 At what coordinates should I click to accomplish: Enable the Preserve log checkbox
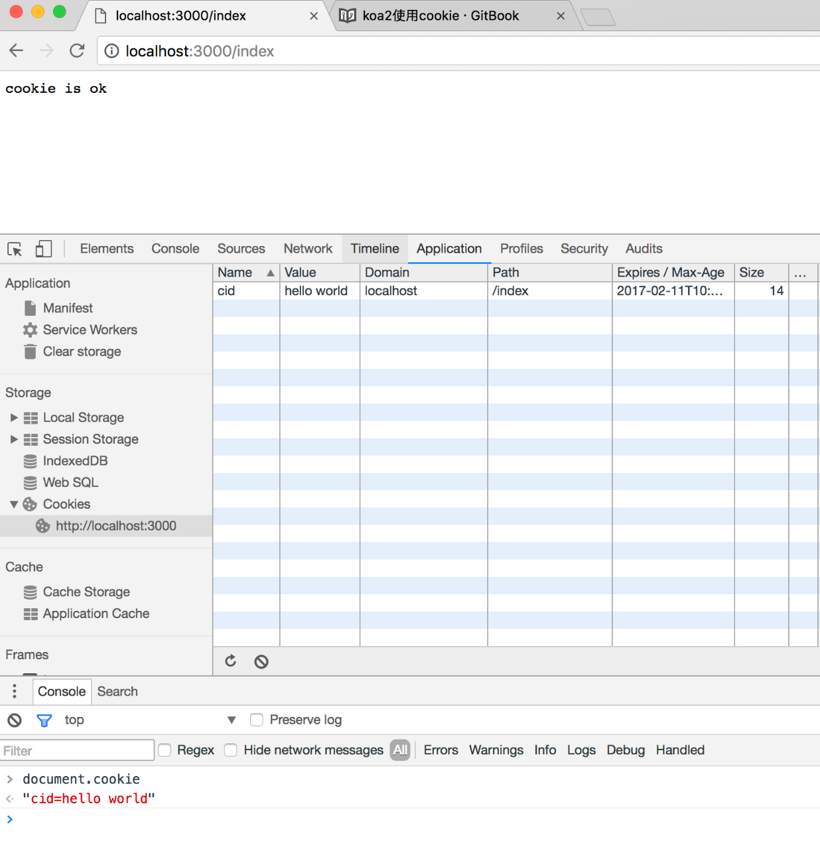[x=257, y=720]
